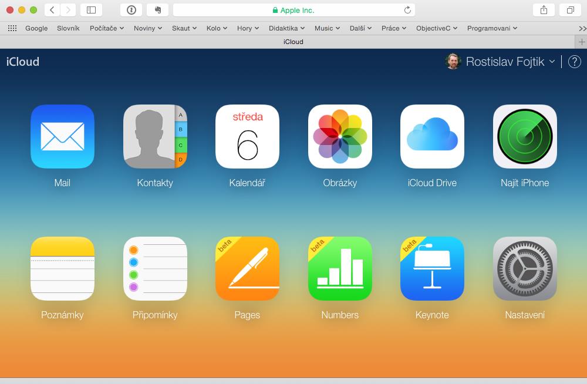Open the Mail app icon
This screenshot has width=587, height=384.
click(x=63, y=136)
